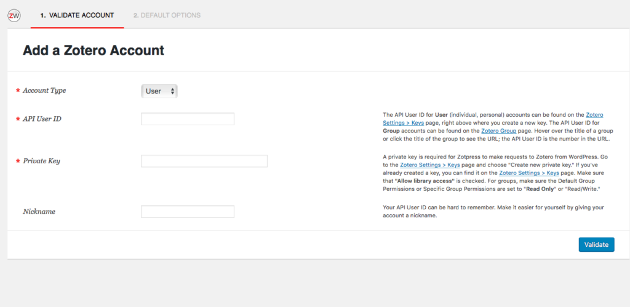Click the Private Key field label
This screenshot has width=630, height=307.
[41, 161]
